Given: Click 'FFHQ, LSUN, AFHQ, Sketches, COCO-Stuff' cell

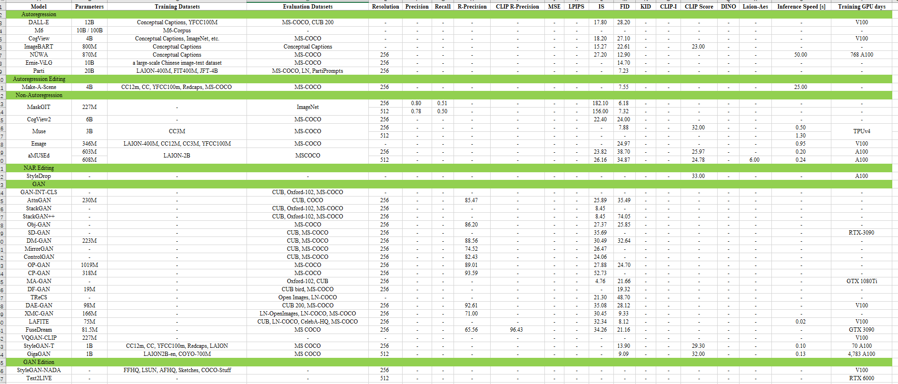Looking at the screenshot, I should [177, 370].
